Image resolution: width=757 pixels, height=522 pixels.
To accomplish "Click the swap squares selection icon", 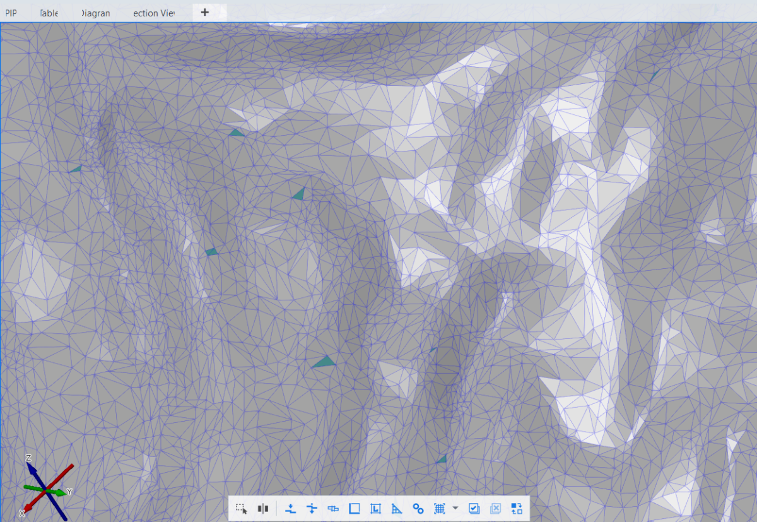I will click(x=517, y=509).
